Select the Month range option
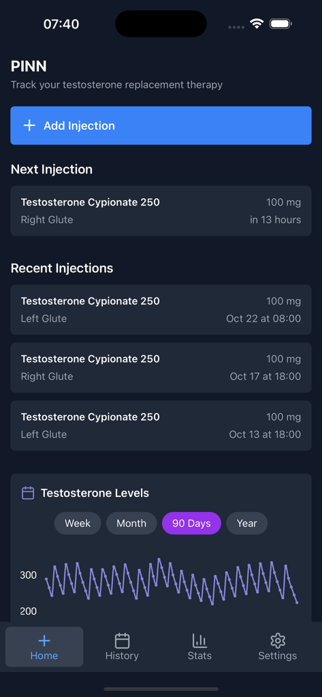Screen dimensions: 322x697 pos(131,523)
